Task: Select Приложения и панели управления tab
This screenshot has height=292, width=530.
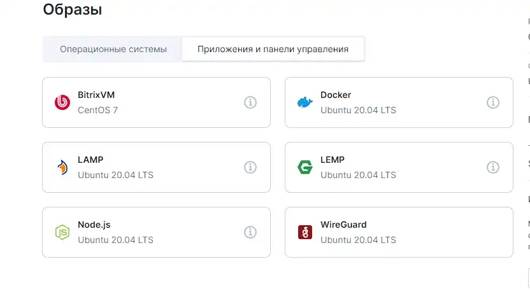Action: click(273, 49)
